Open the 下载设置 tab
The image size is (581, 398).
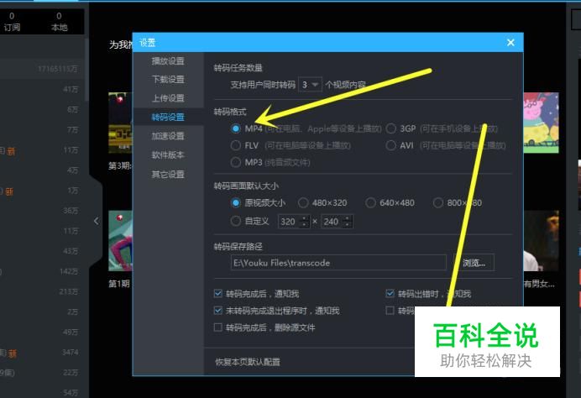point(168,79)
